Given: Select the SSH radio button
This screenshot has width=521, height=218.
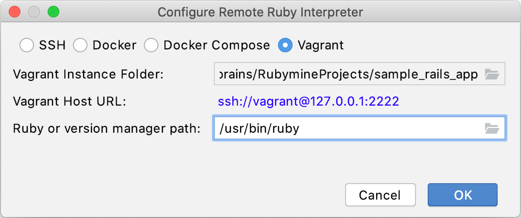Looking at the screenshot, I should tap(27, 46).
